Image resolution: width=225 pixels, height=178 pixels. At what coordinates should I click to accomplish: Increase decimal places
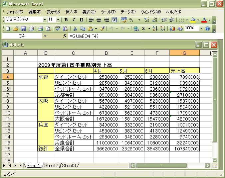point(147,20)
